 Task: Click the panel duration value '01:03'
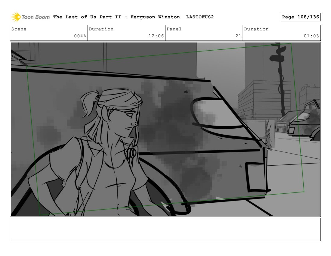pyautogui.click(x=311, y=36)
